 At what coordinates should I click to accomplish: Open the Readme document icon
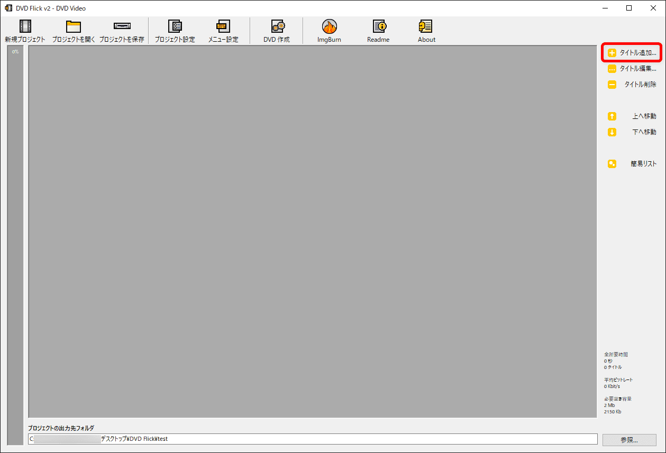click(378, 26)
